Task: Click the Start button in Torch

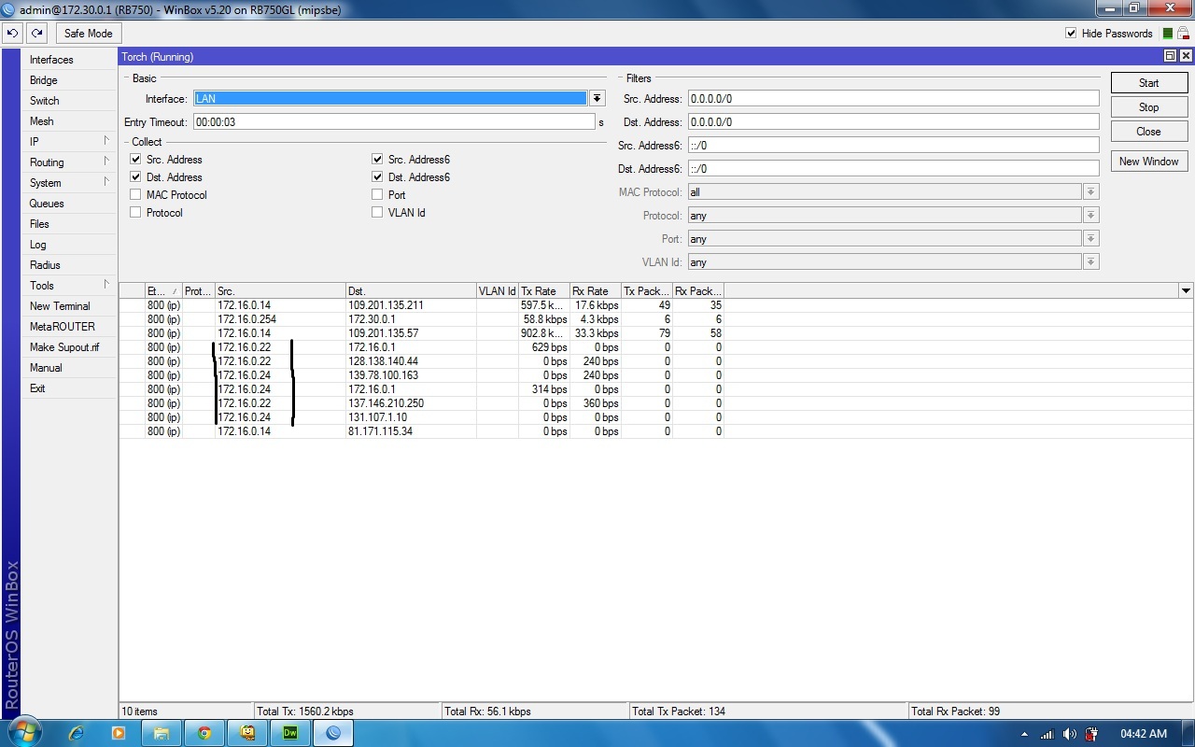Action: pos(1148,83)
